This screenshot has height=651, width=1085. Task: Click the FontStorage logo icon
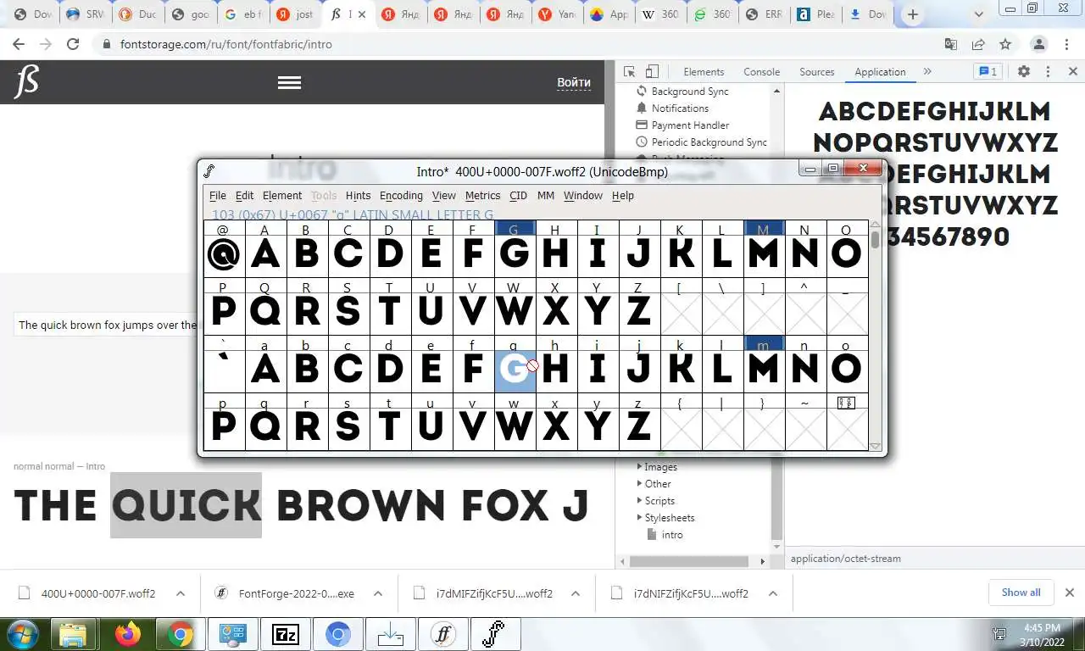click(x=26, y=82)
